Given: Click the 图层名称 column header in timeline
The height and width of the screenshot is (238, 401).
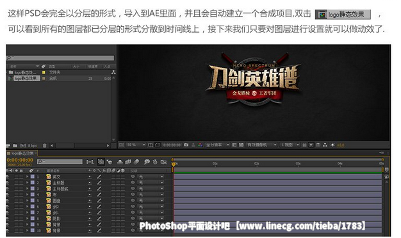Looking at the screenshot, I should click(x=53, y=171).
